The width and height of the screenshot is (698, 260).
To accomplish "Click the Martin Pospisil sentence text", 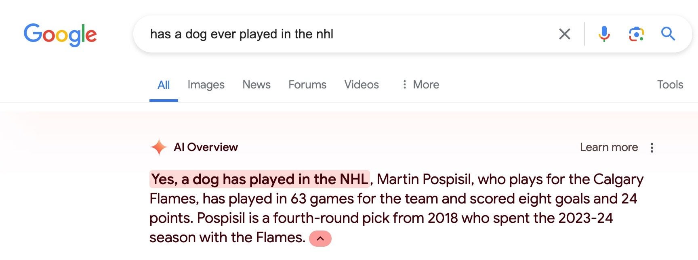I will (x=424, y=179).
